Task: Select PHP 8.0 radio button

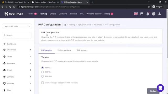Action: (x=43, y=76)
